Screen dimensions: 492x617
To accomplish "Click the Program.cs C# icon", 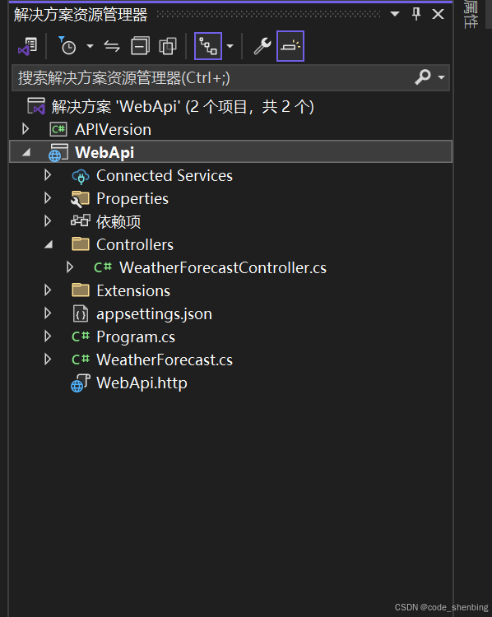I will point(81,336).
